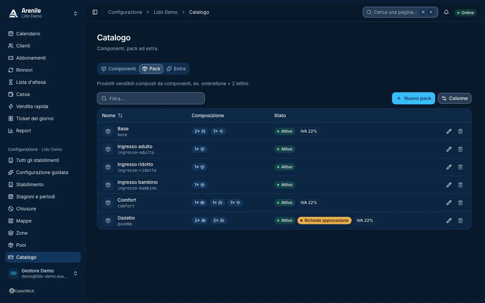485x303 pixels.
Task: Click the Arenile logo icon
Action: 13,13
